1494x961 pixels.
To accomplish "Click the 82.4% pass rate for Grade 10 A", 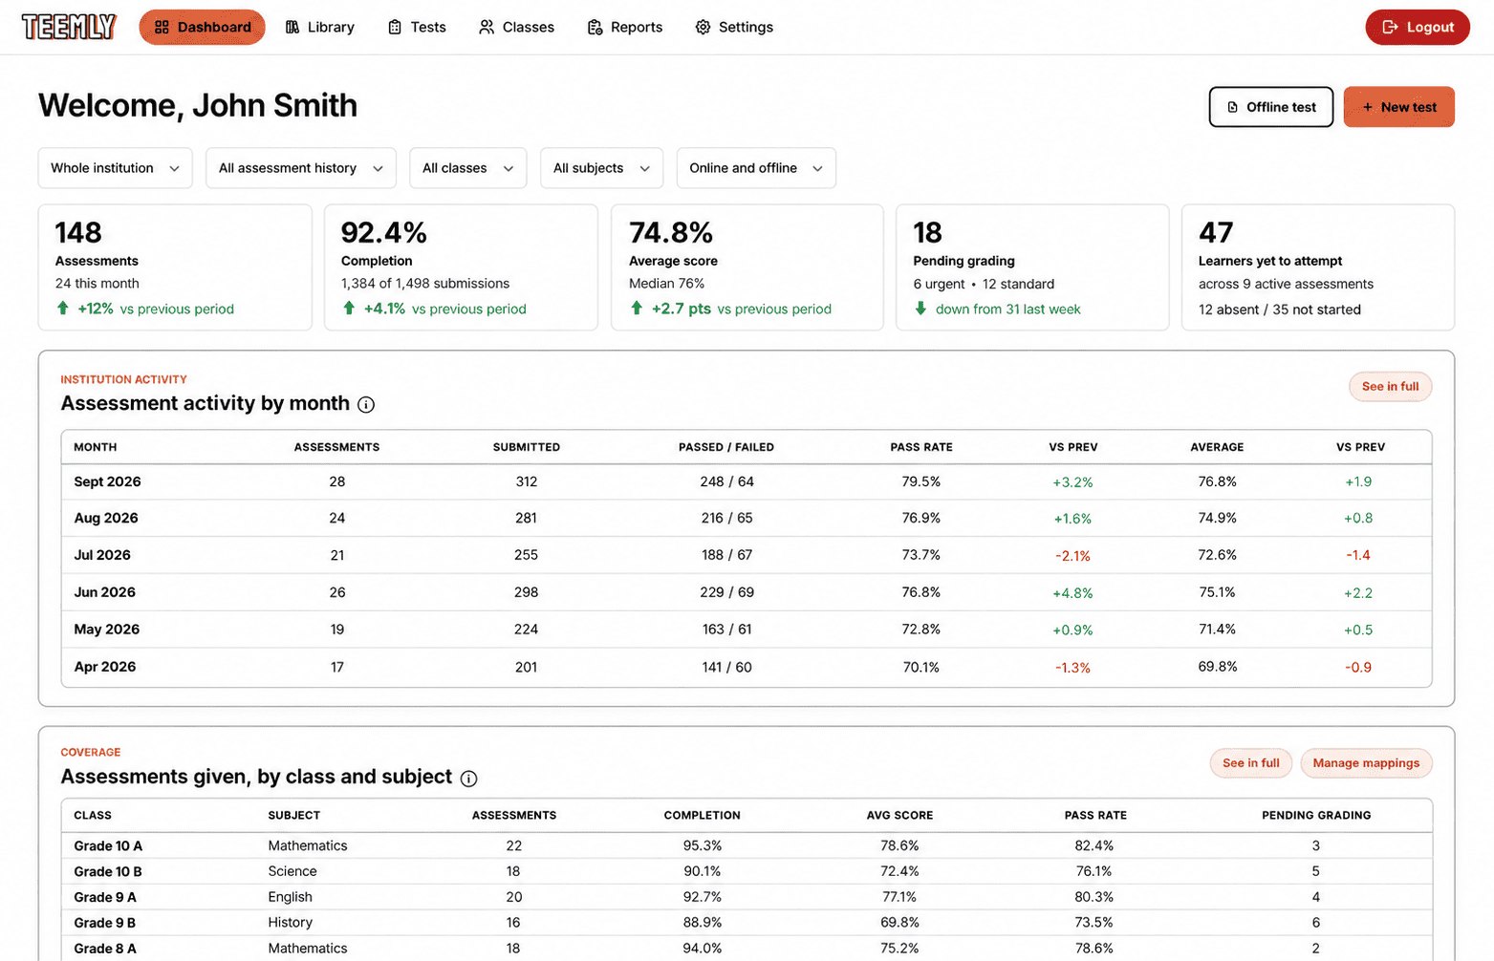I will (x=1094, y=846).
